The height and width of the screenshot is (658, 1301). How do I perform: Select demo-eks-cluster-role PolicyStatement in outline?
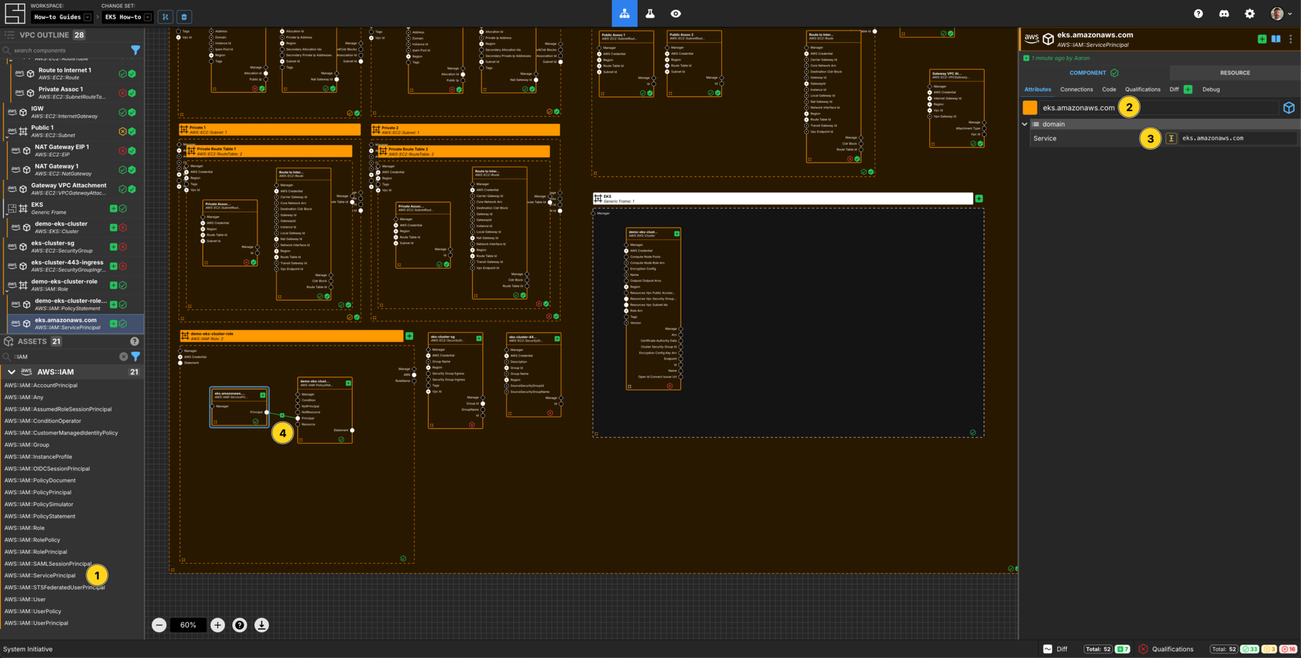click(70, 304)
